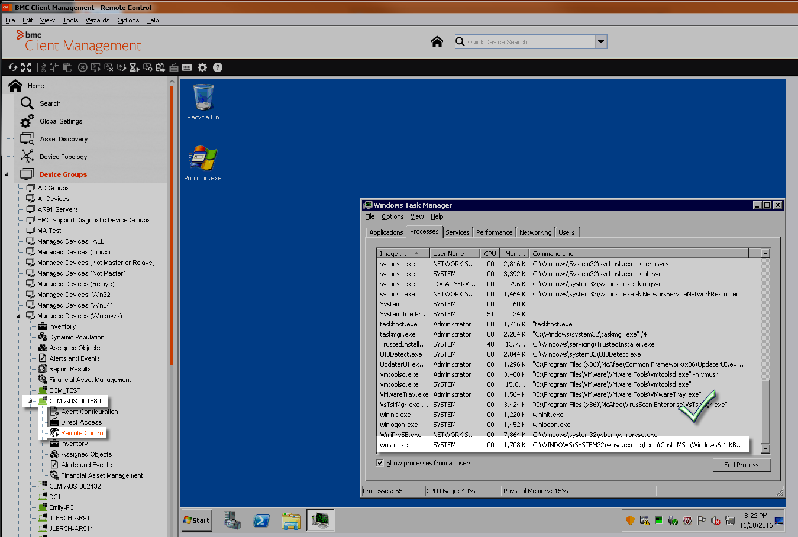This screenshot has width=798, height=537.
Task: Open the help question mark icon
Action: click(x=218, y=67)
